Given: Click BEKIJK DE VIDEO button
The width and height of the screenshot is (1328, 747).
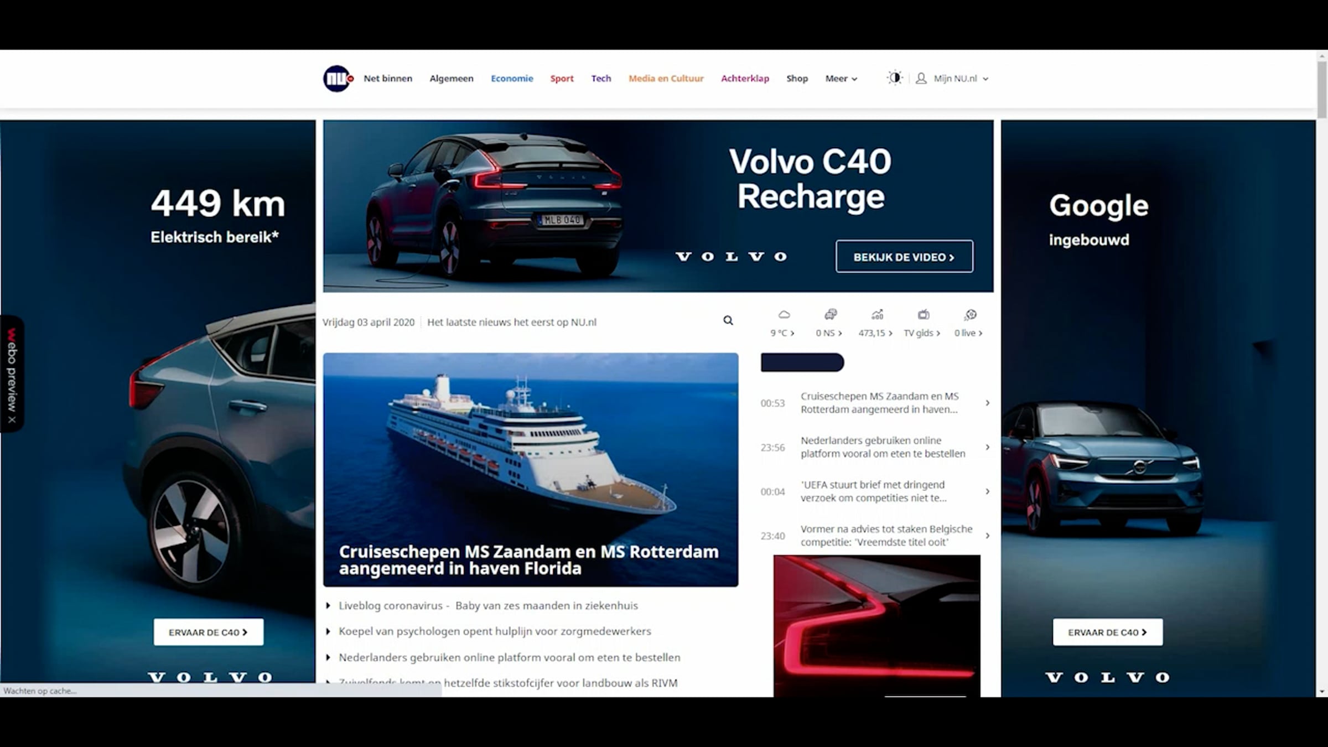Looking at the screenshot, I should tap(904, 256).
